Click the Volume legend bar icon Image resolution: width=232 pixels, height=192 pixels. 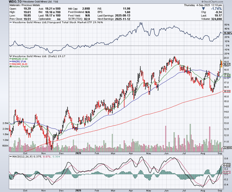(x=10, y=66)
